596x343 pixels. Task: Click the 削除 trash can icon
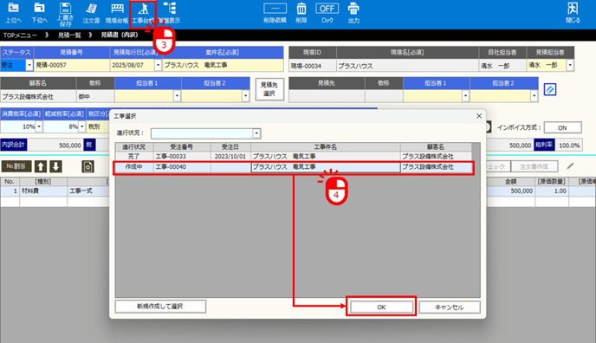[301, 8]
